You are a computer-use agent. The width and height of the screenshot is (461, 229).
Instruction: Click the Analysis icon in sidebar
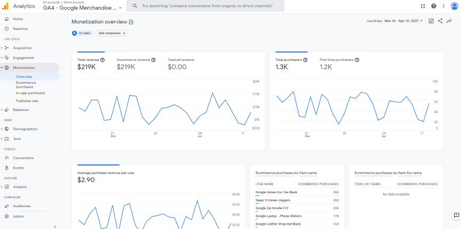[6, 187]
